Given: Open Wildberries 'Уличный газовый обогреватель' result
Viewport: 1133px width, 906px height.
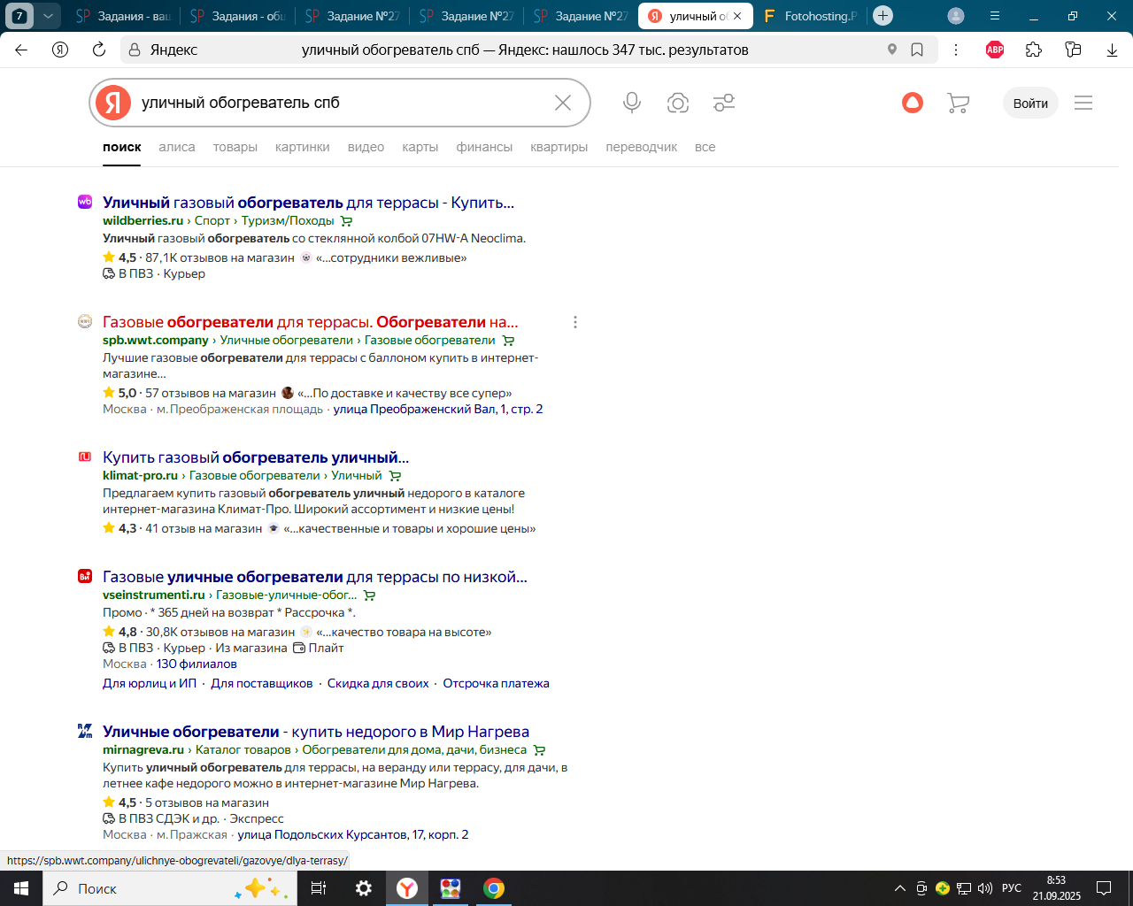Looking at the screenshot, I should (308, 203).
